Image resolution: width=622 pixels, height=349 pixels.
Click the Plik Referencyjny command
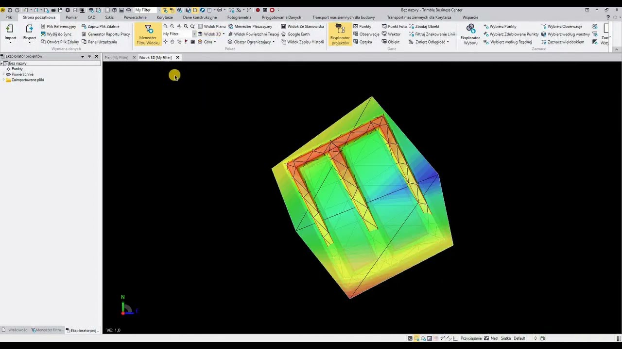(58, 27)
